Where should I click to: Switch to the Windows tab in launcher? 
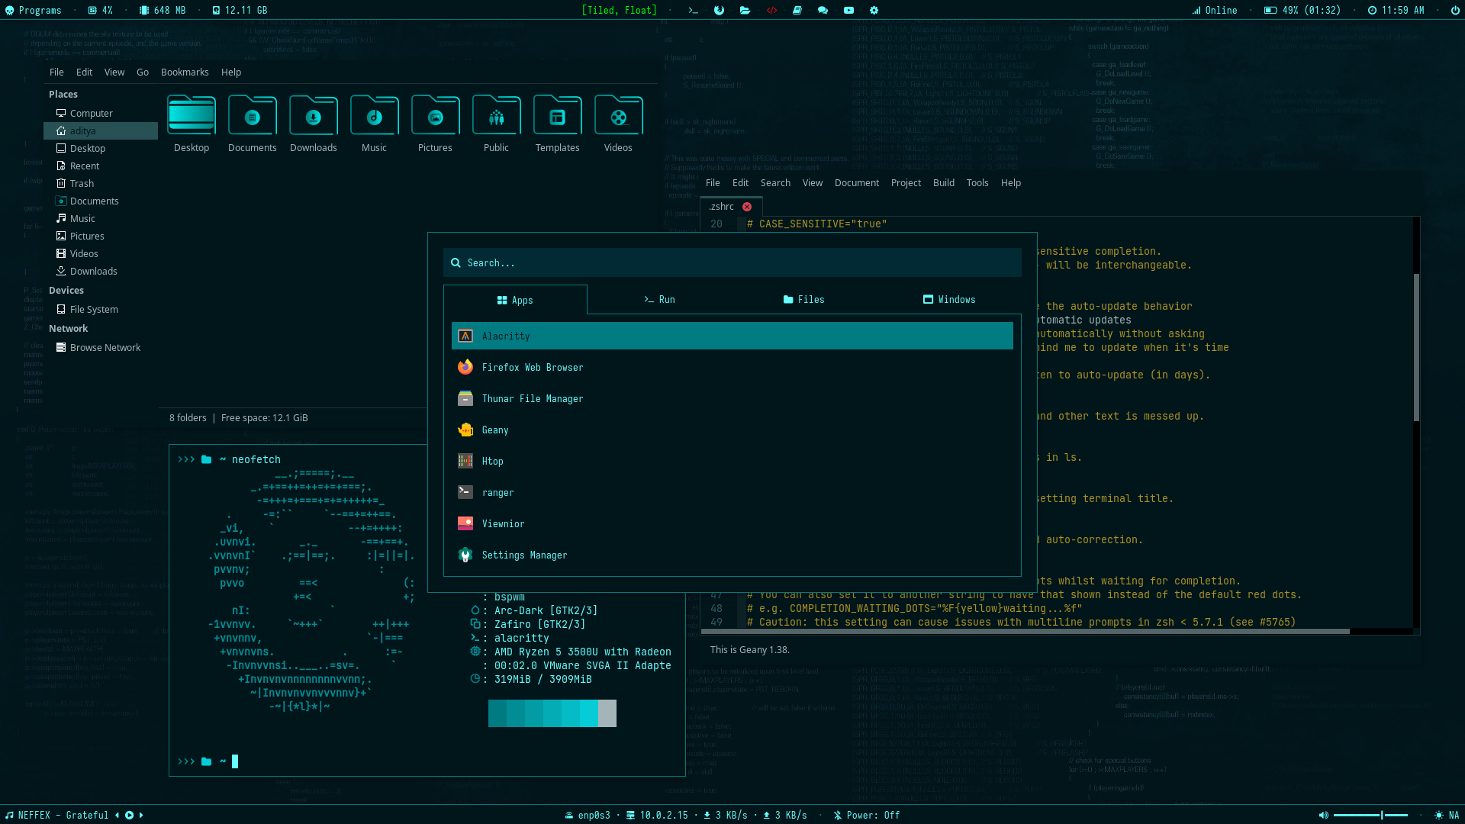pos(948,300)
